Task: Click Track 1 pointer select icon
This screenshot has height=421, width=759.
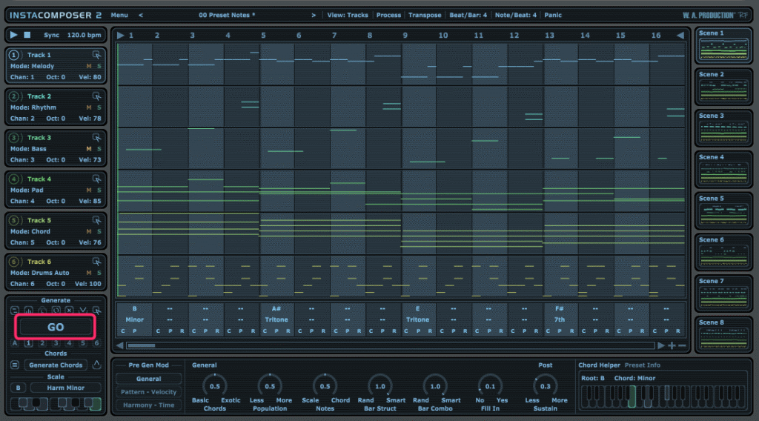Action: tap(97, 55)
